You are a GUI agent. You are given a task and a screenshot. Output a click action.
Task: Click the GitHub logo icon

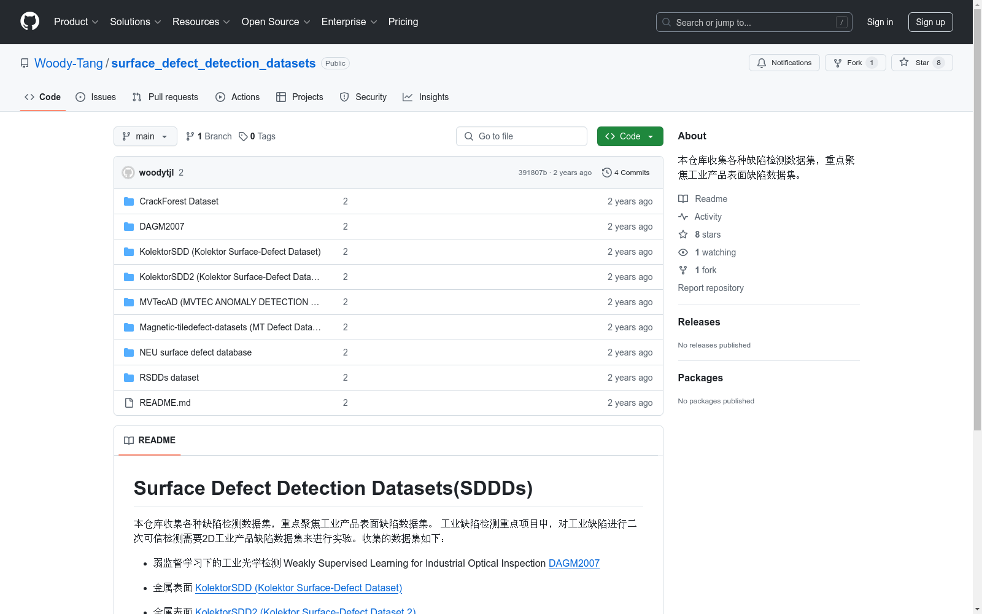(29, 21)
